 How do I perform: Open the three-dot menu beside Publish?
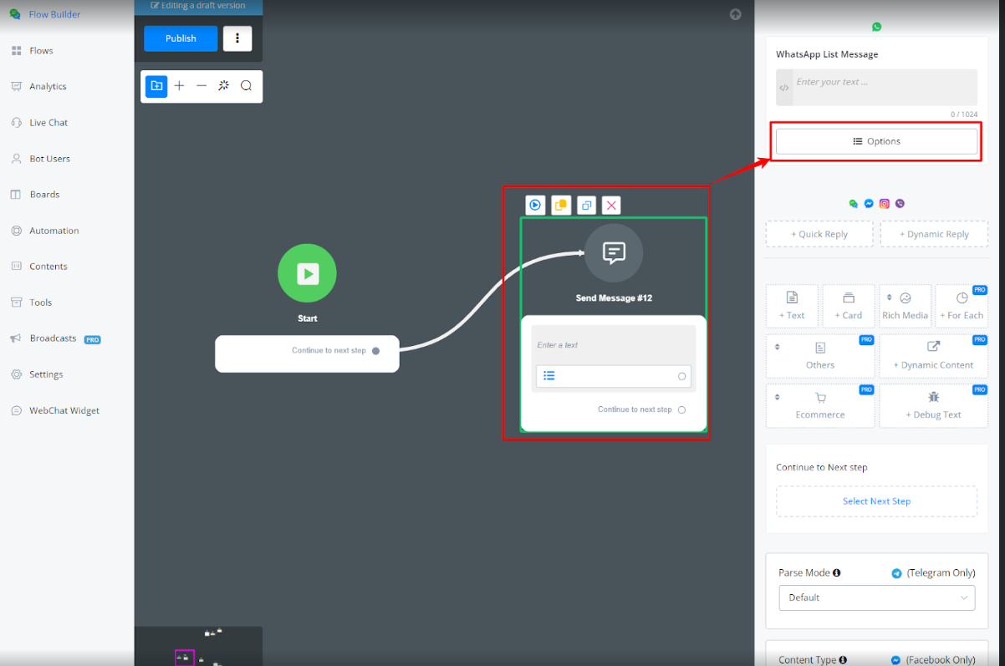tap(237, 38)
